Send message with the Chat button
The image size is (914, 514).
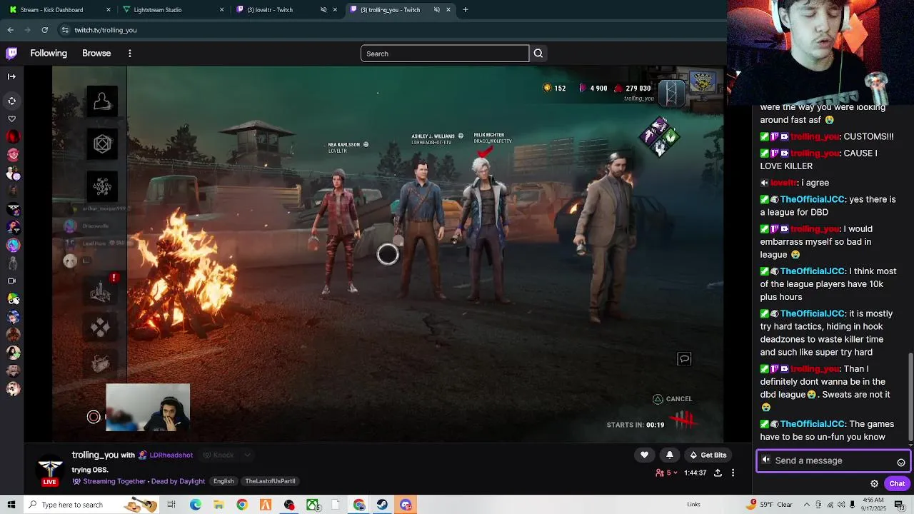point(897,483)
